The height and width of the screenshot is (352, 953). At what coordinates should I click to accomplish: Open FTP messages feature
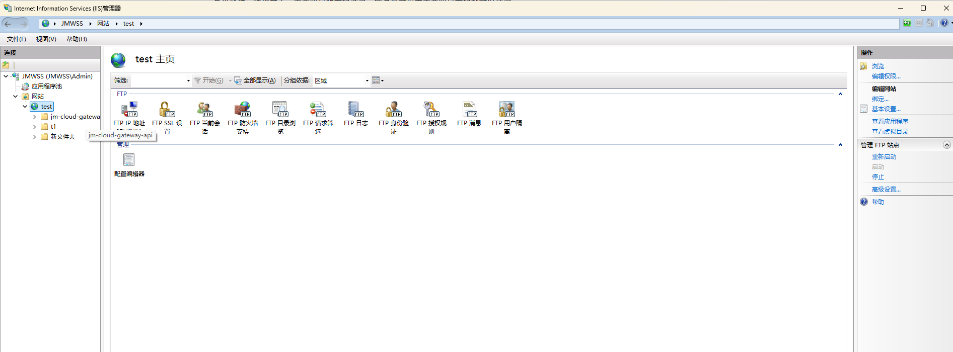(469, 110)
